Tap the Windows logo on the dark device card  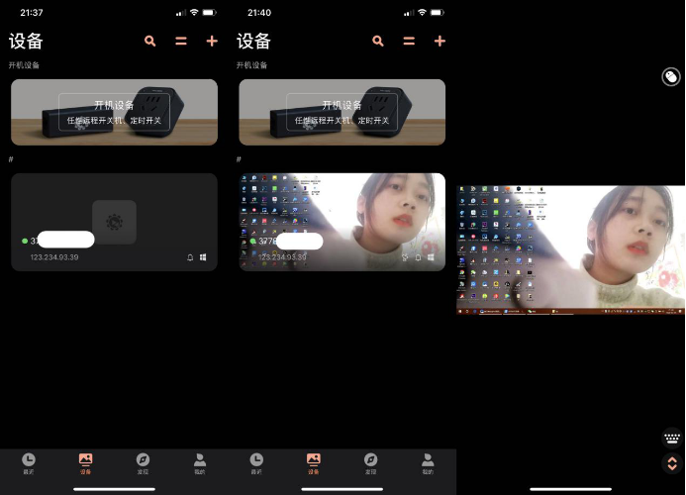[x=203, y=257]
